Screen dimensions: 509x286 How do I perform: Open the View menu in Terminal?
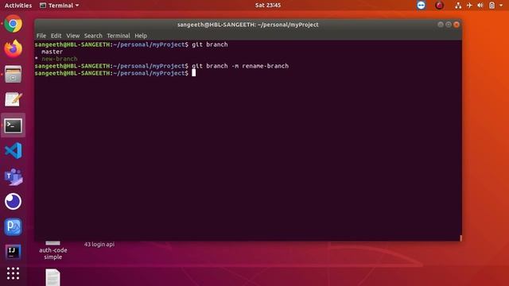click(72, 36)
